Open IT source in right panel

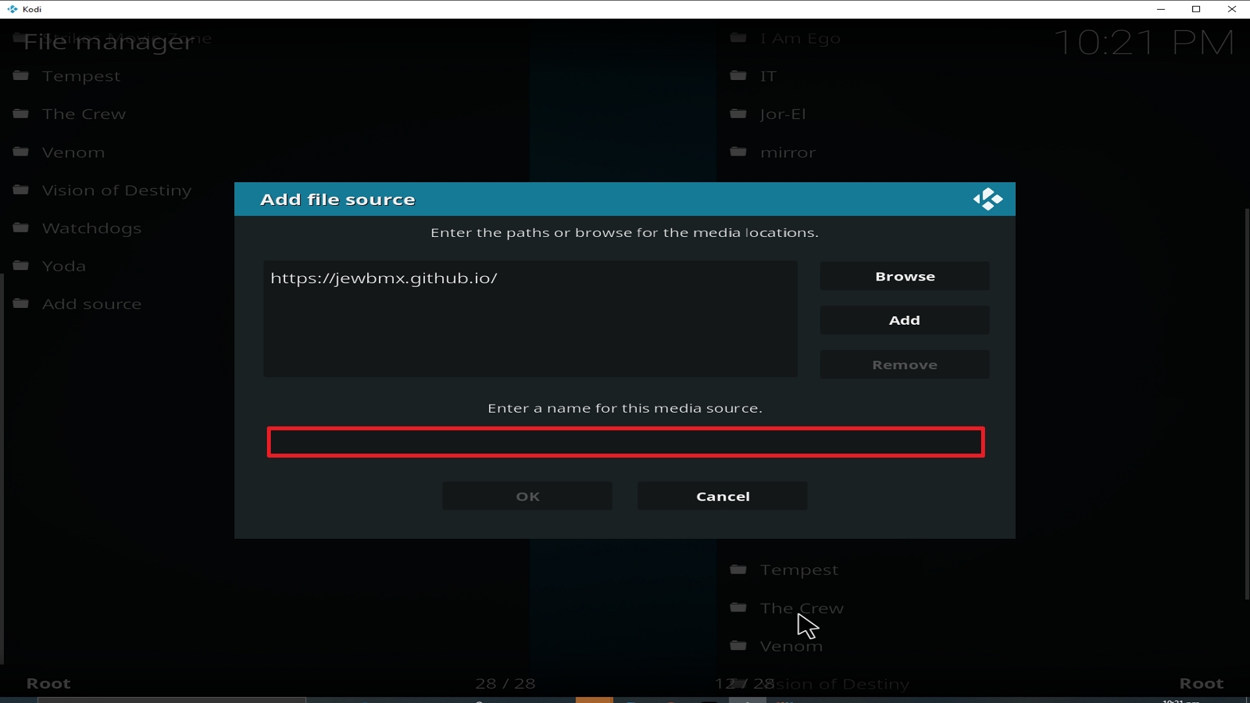coord(768,76)
